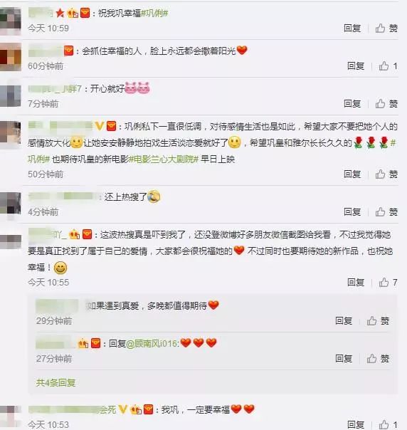Click red envelope badge beside 会抓住幸福的人

68,51
